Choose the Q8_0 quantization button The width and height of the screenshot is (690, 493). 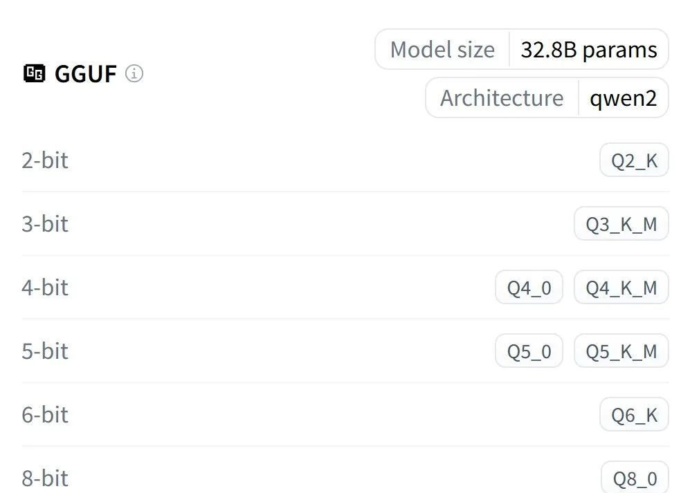[x=634, y=478]
